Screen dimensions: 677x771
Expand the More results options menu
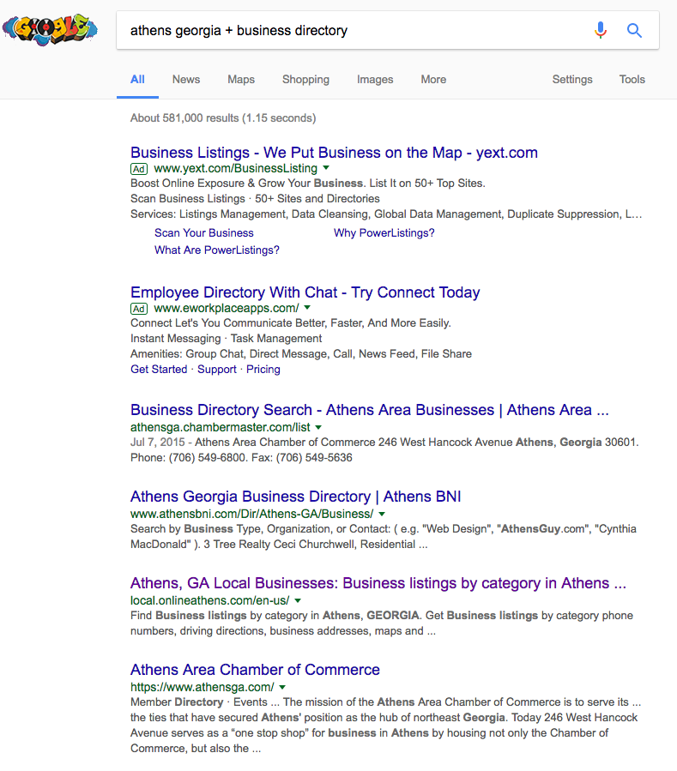pos(433,79)
